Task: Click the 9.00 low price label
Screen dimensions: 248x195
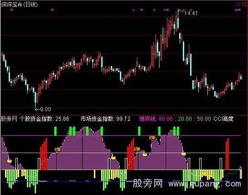Action: tap(46, 109)
